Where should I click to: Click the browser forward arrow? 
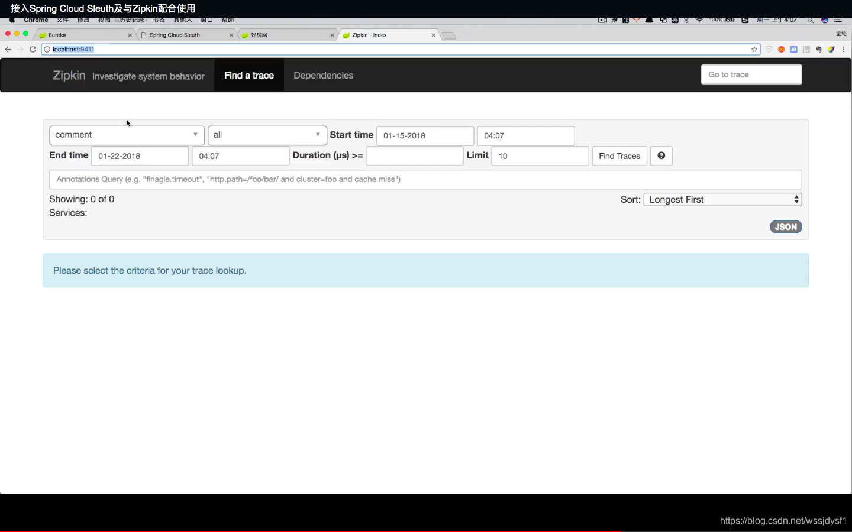20,49
